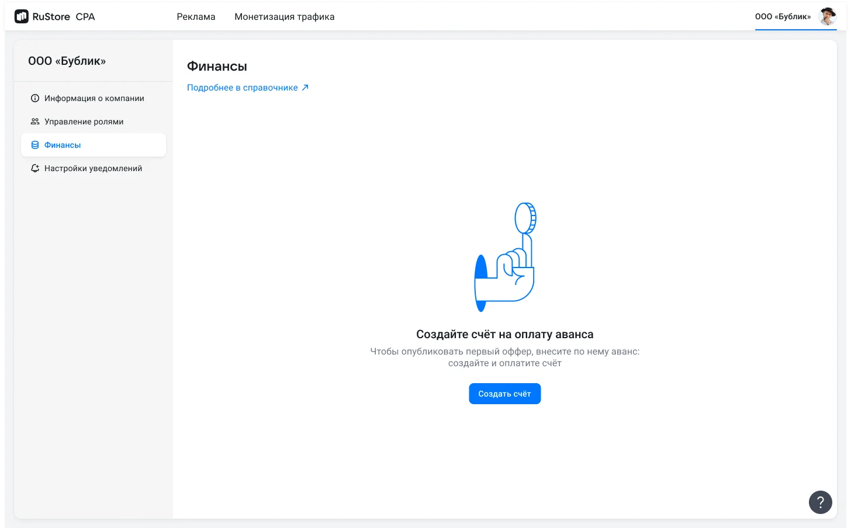Click the Финансы page heading
This screenshot has width=851, height=528.
(x=217, y=67)
